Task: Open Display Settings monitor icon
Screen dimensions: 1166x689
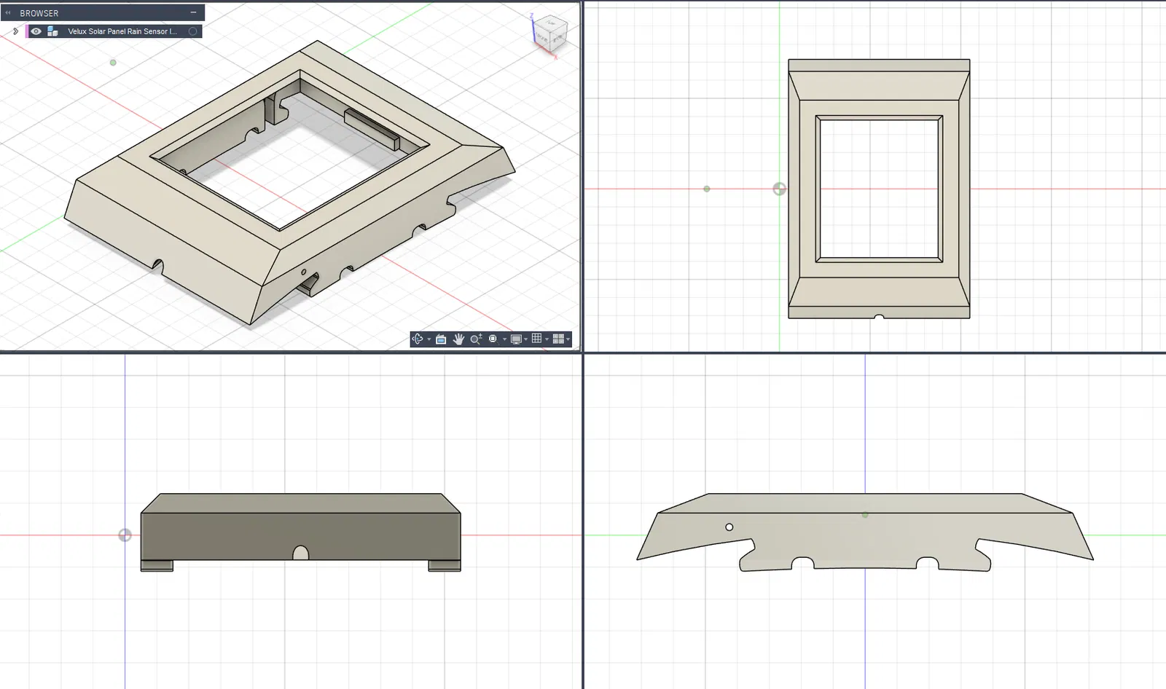Action: [x=516, y=339]
